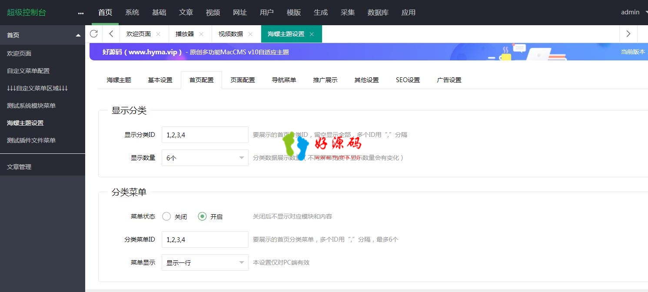This screenshot has height=292, width=648.
Task: Select the 基本设置 tab
Action: coord(160,80)
